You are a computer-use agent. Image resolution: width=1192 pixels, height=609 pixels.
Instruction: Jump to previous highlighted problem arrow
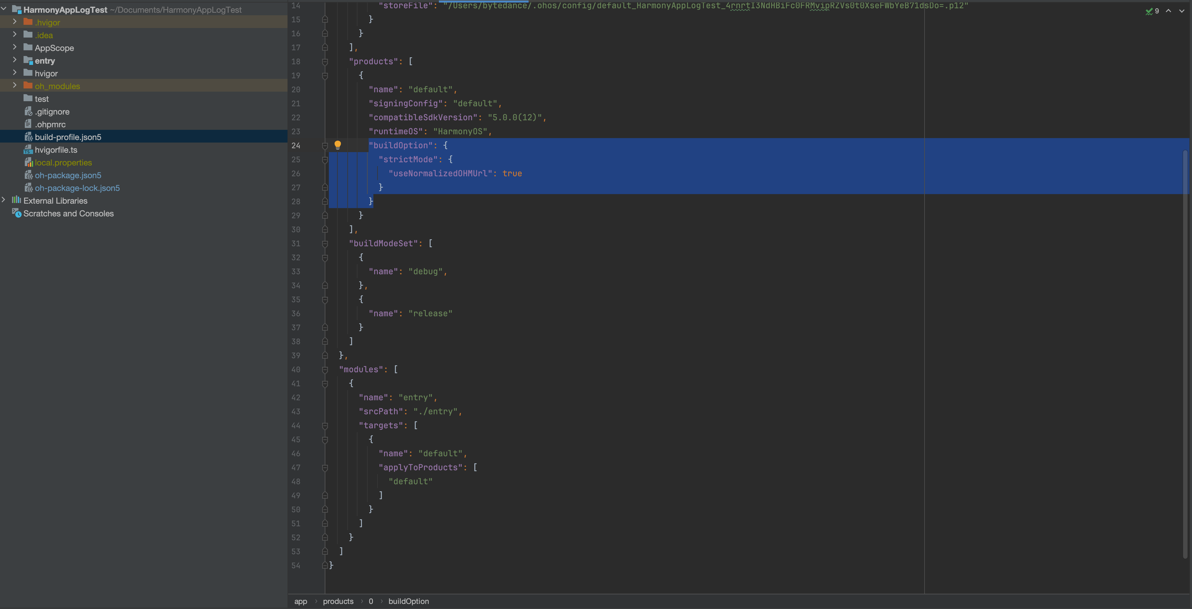click(1168, 10)
